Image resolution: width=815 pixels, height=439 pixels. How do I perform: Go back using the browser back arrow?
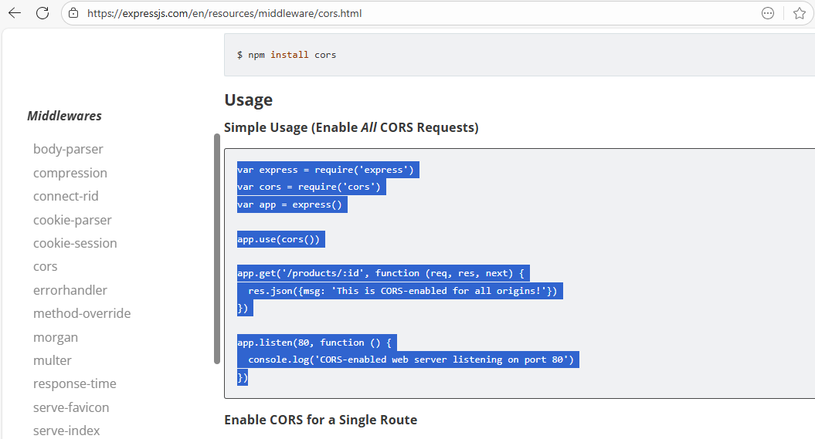pyautogui.click(x=15, y=13)
